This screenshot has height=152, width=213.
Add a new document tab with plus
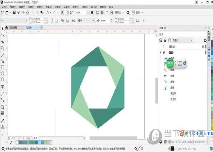[42, 28]
